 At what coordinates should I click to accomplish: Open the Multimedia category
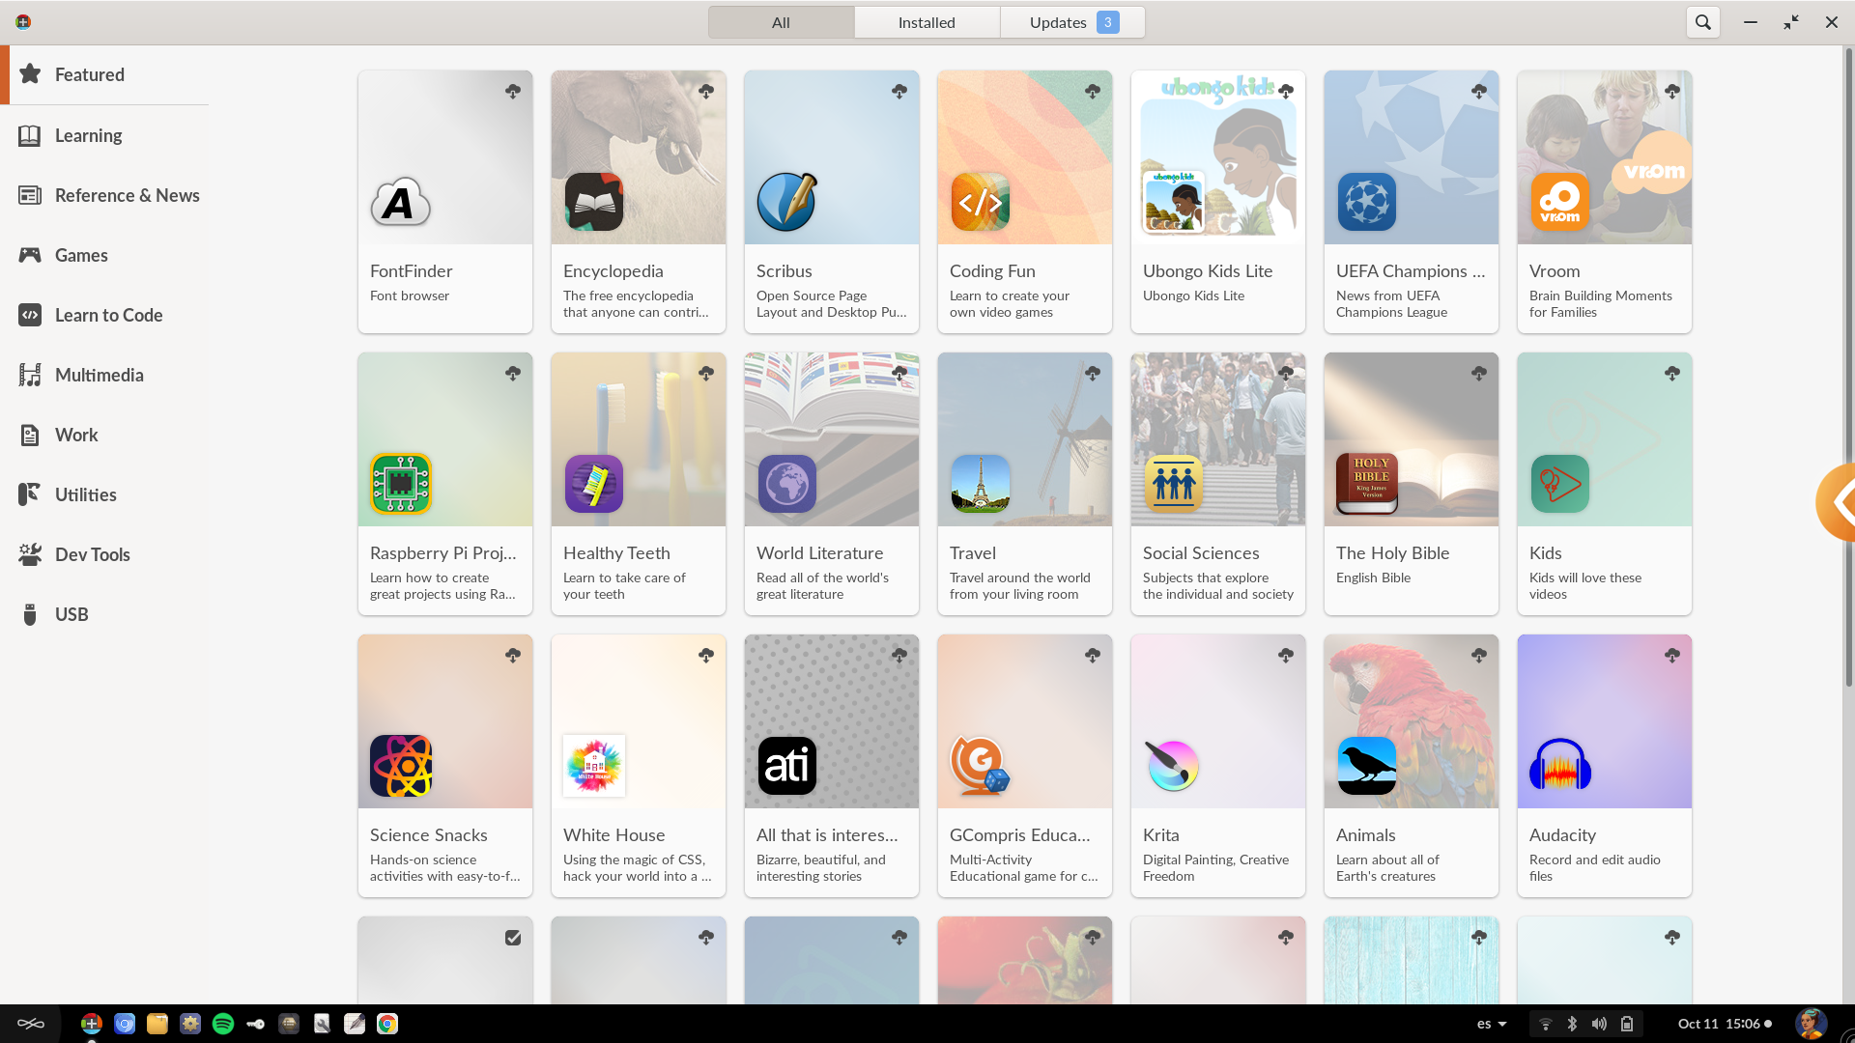(104, 375)
